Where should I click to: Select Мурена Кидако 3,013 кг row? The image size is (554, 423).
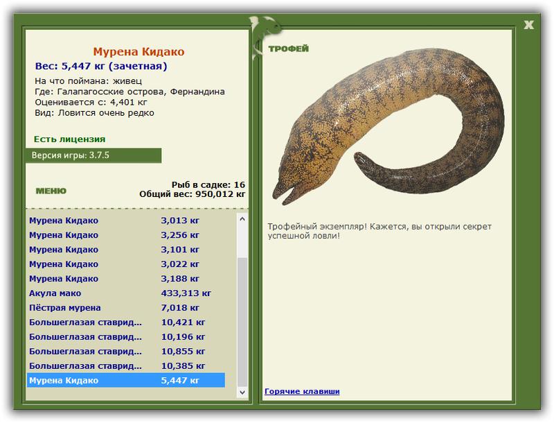coord(126,221)
